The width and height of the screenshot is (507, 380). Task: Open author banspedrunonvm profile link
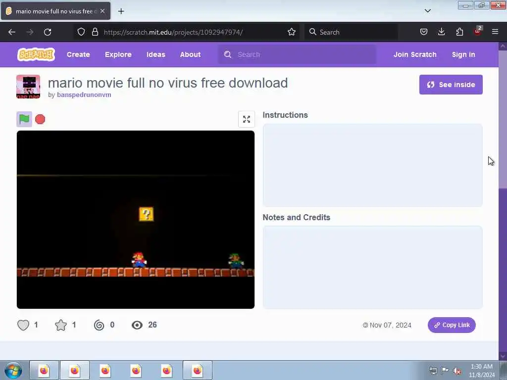pos(84,95)
